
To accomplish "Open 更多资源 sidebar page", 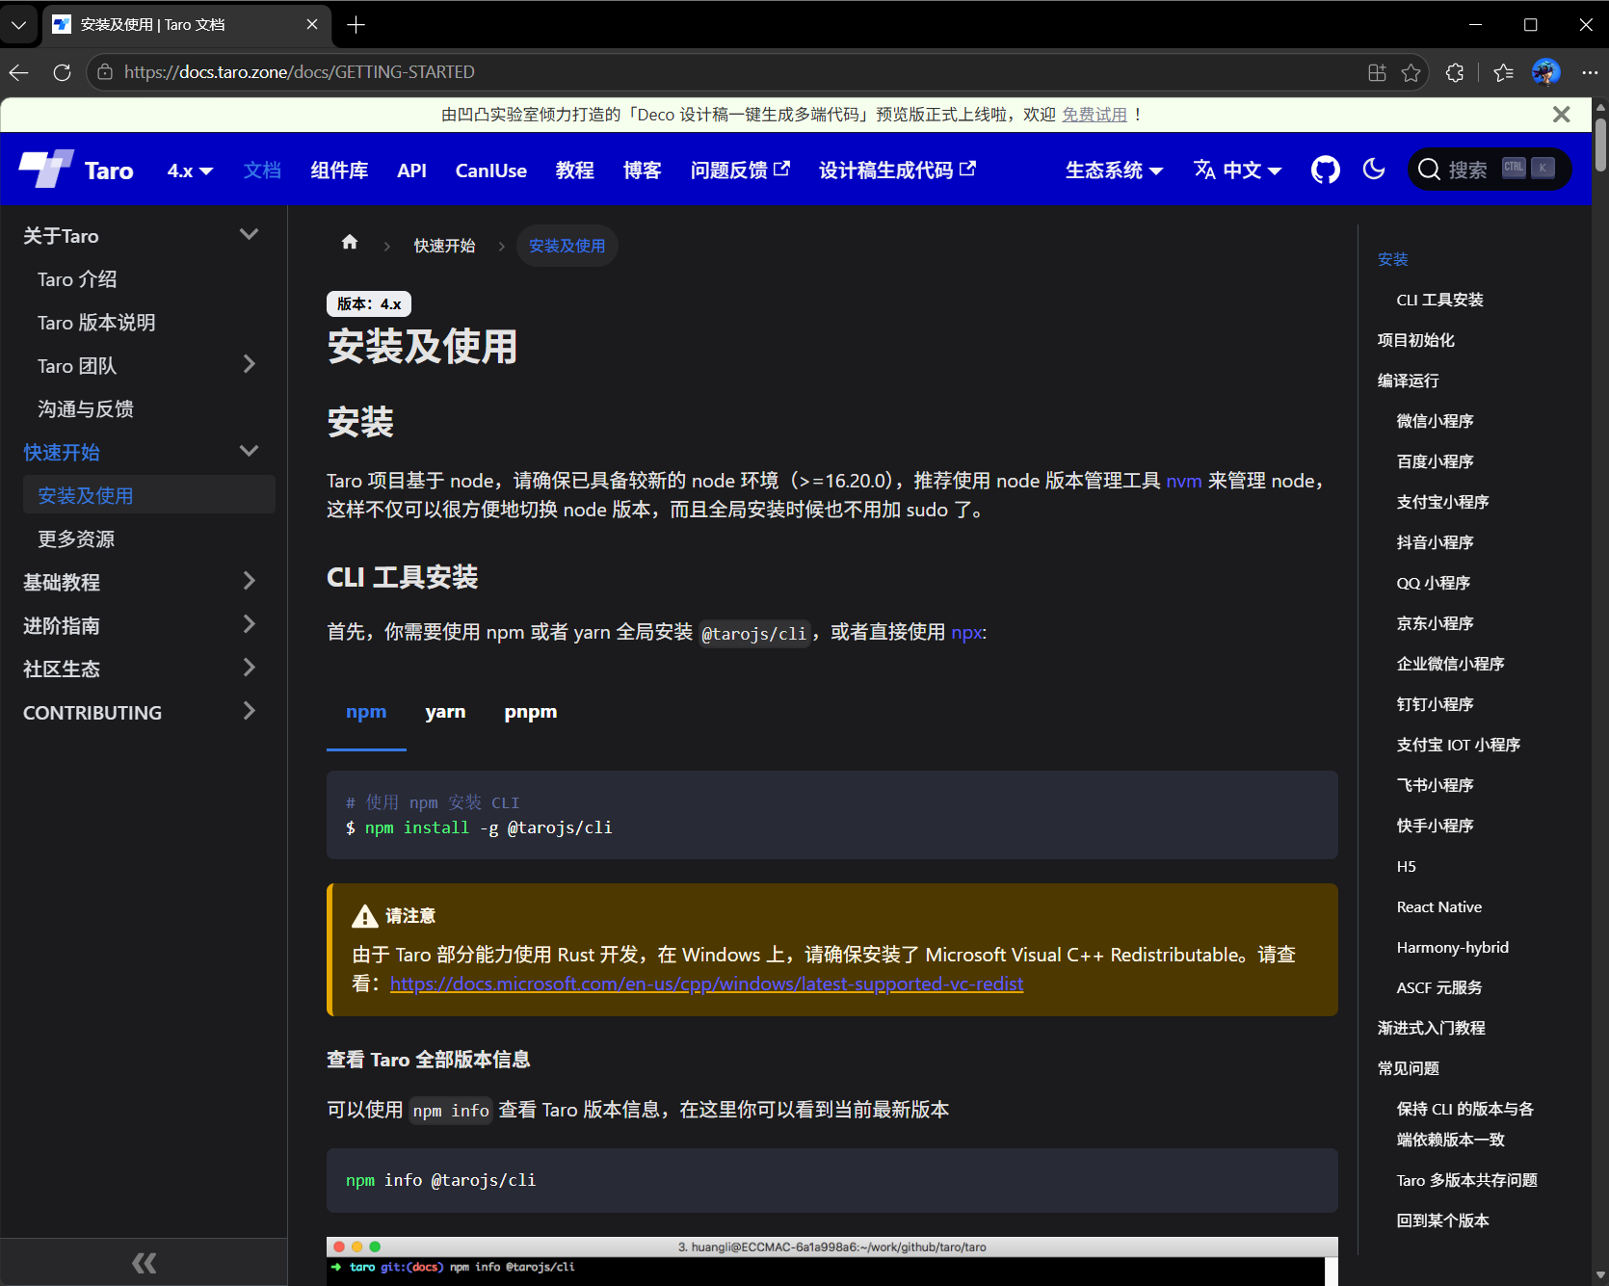I will (x=76, y=538).
